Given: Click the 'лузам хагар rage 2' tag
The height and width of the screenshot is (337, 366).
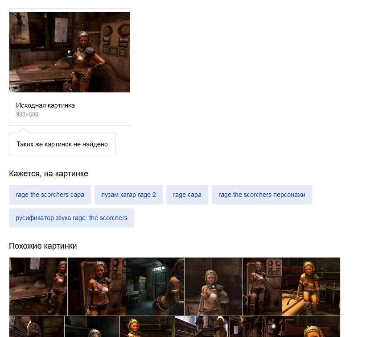Looking at the screenshot, I should [x=129, y=195].
